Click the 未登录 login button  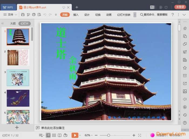click(x=180, y=7)
